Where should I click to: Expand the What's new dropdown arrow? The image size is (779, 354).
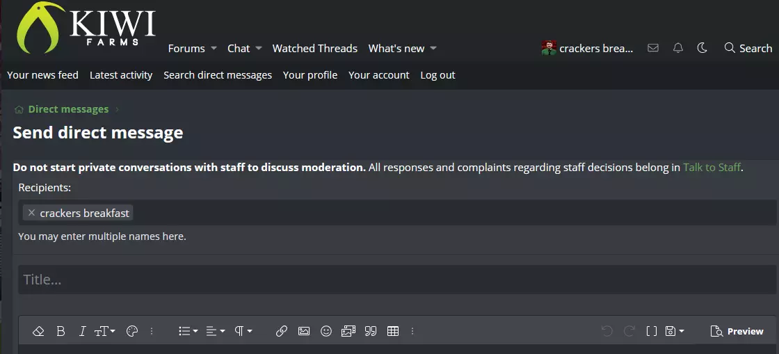click(x=433, y=48)
